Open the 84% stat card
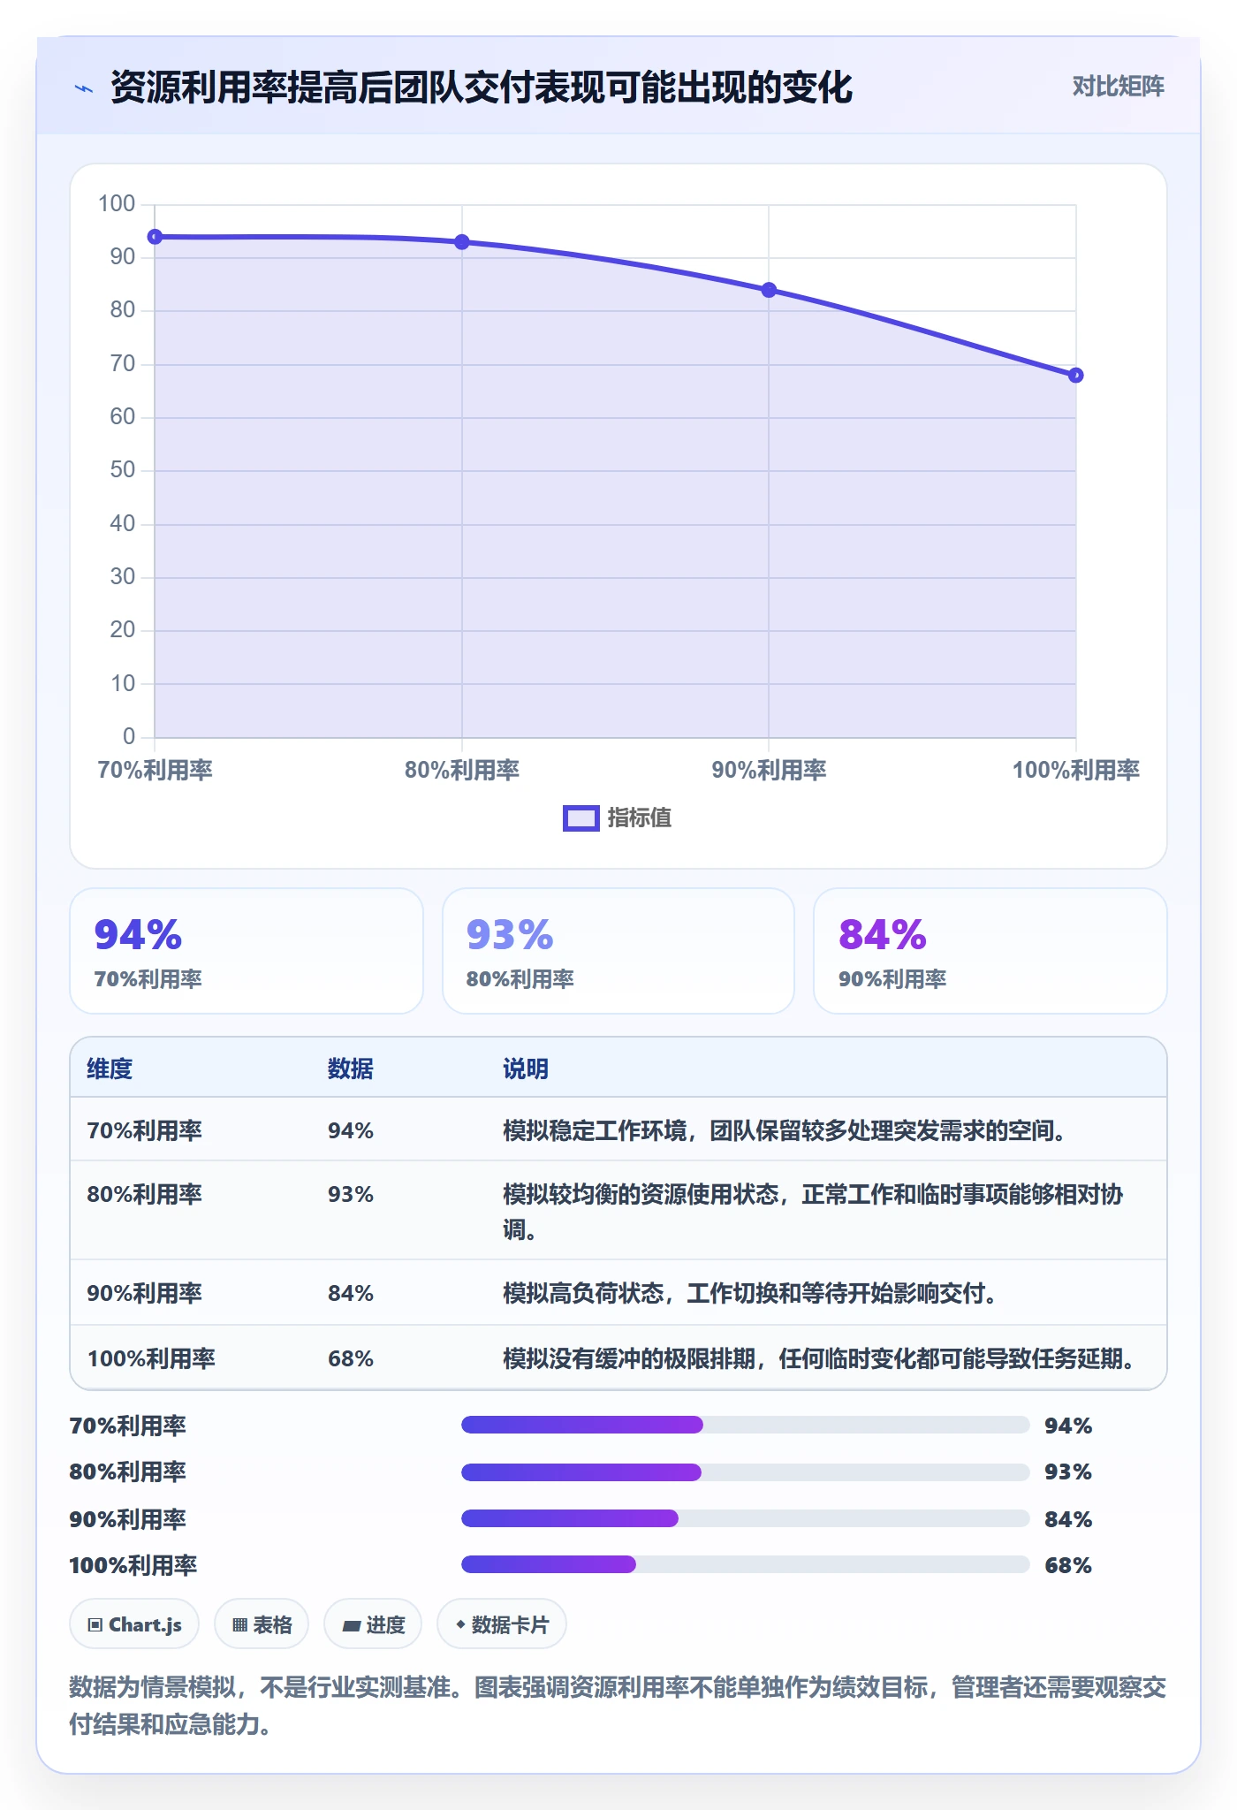 990,951
